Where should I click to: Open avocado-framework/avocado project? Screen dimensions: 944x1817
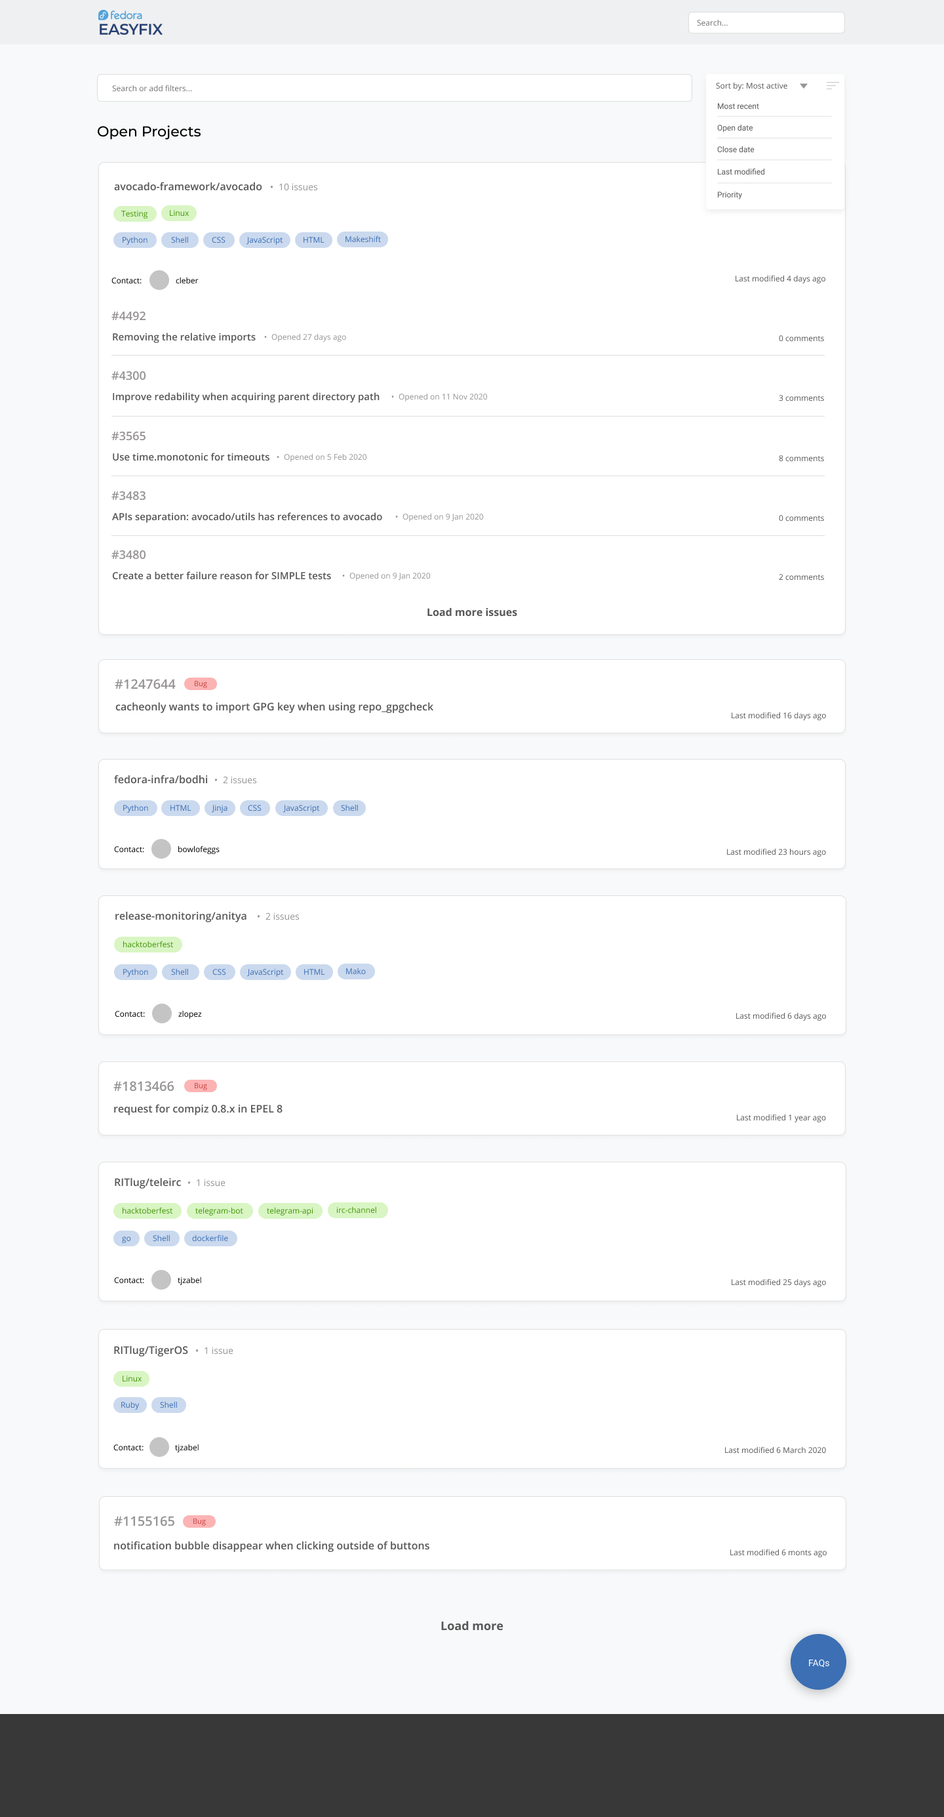click(188, 187)
